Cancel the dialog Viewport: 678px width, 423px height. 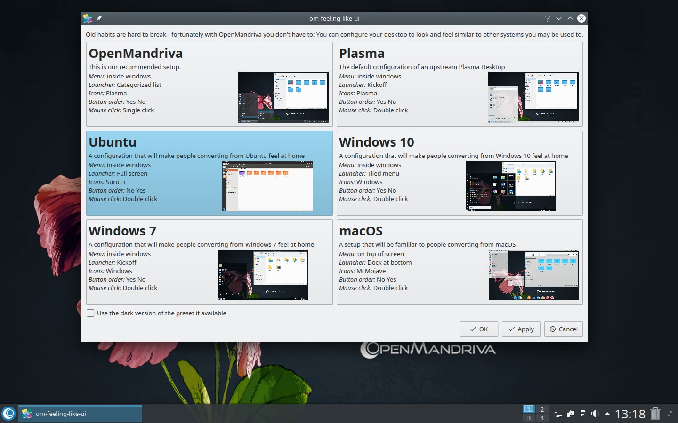pyautogui.click(x=564, y=329)
